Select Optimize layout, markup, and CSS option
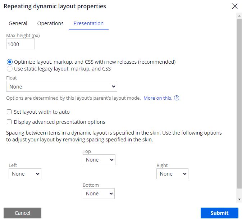Screen dimensions: 242x222 (x=10, y=62)
